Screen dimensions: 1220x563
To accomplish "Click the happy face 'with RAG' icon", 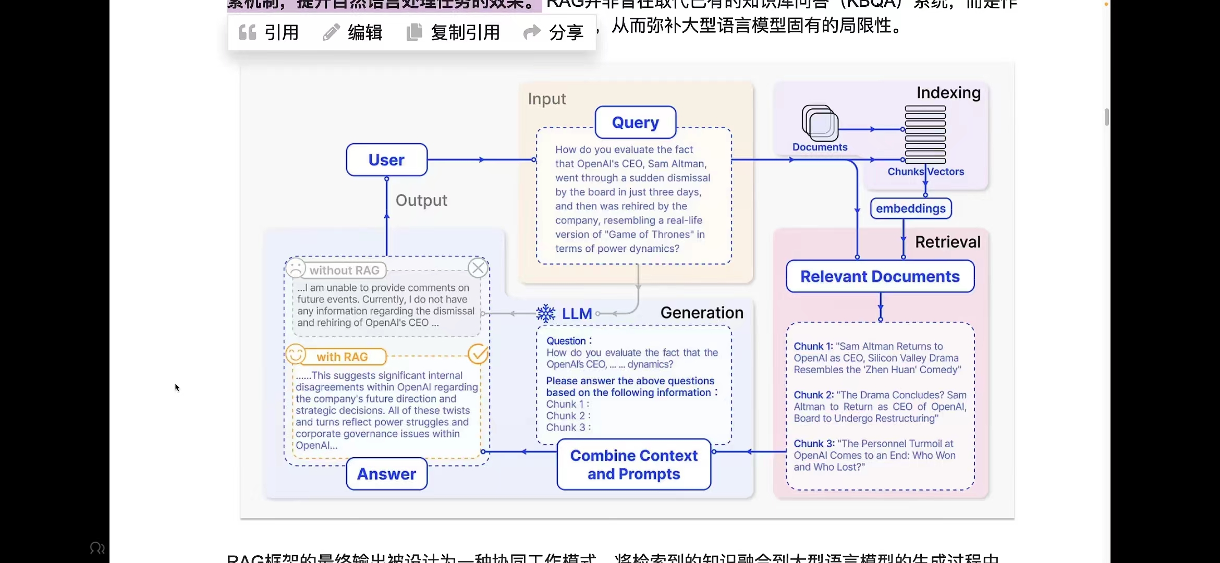I will pyautogui.click(x=294, y=356).
